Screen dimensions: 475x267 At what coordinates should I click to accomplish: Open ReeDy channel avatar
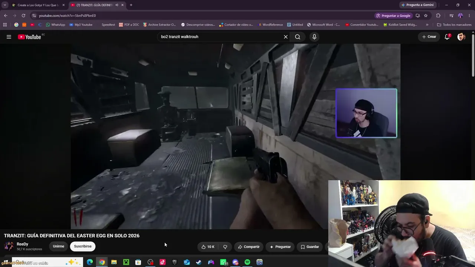(x=9, y=246)
